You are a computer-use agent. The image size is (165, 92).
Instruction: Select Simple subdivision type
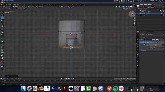pyautogui.click(x=158, y=42)
